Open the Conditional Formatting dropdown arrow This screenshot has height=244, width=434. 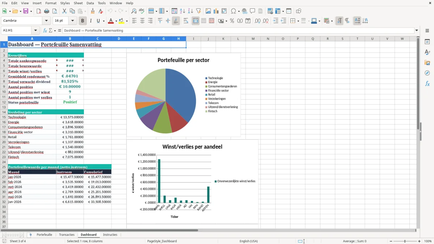[x=332, y=21]
